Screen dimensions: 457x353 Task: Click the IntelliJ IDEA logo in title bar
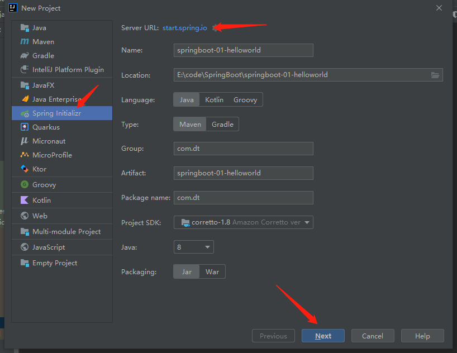[13, 8]
